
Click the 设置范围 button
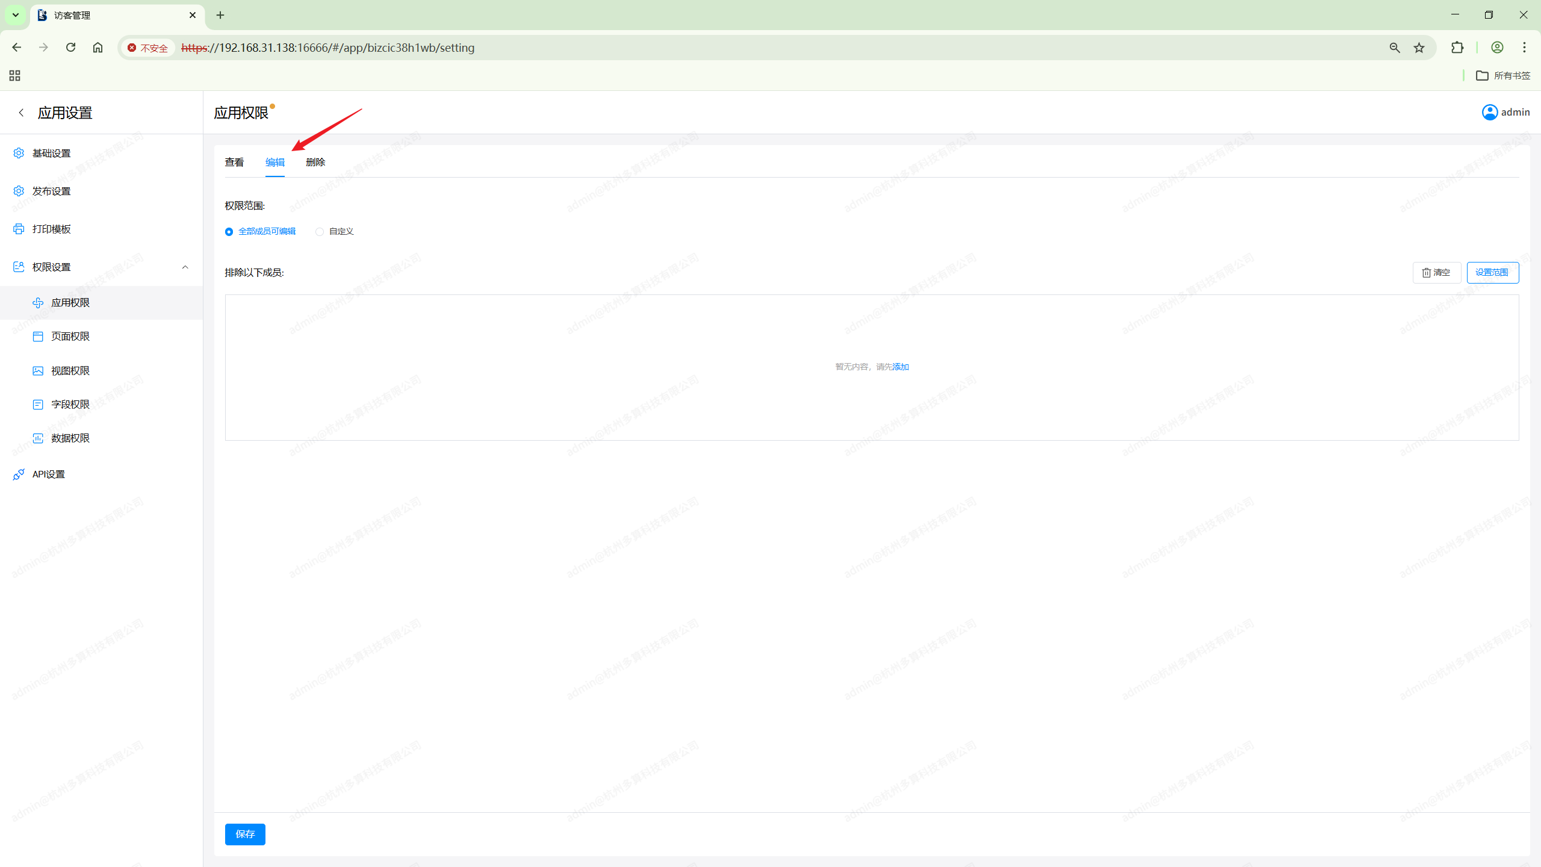tap(1492, 273)
